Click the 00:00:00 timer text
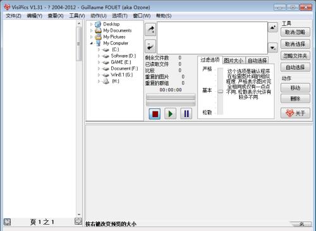This screenshot has width=316, height=231. 171,90
